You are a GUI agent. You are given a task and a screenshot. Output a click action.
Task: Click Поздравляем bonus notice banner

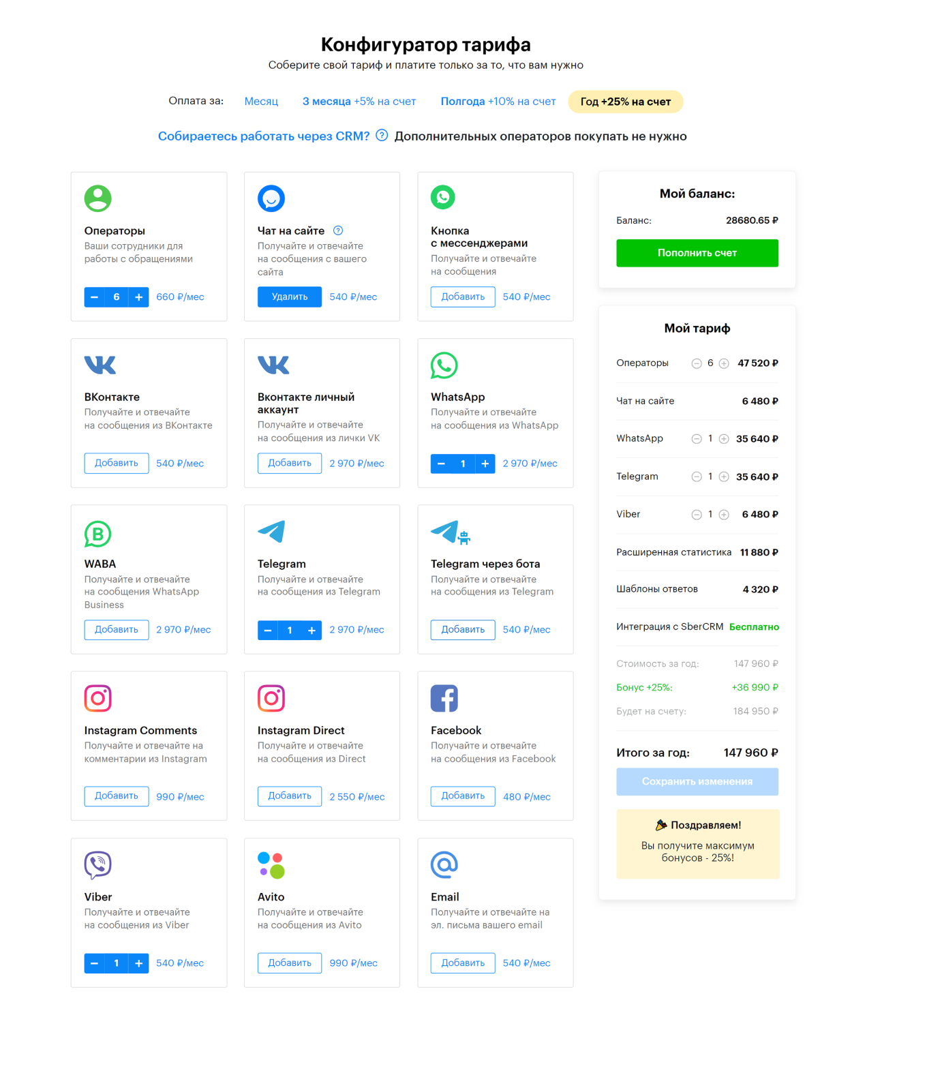698,844
